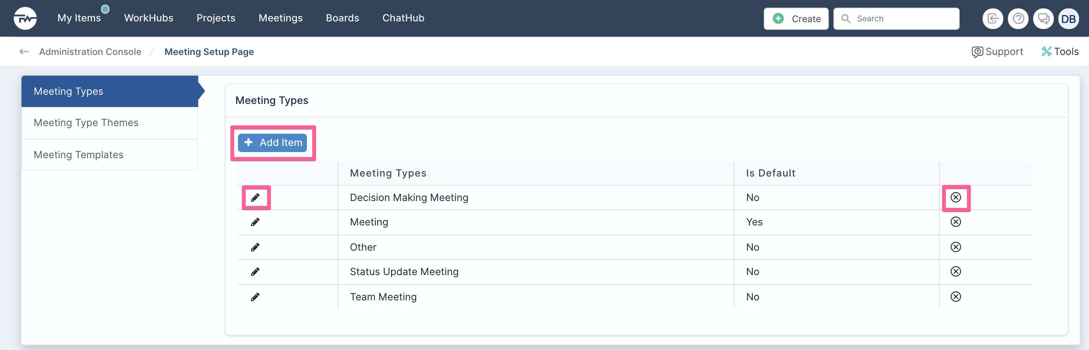The height and width of the screenshot is (350, 1089).
Task: Click the Yes default value cell
Action: coord(836,222)
